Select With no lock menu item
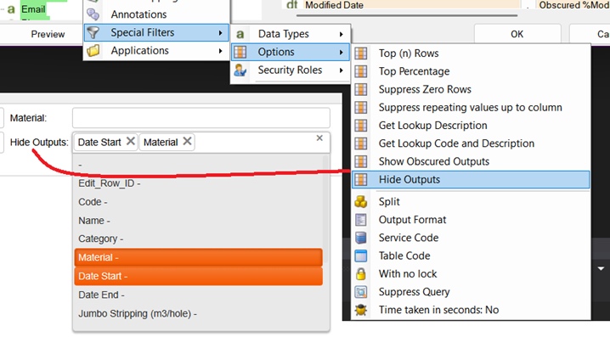Image resolution: width=610 pixels, height=337 pixels. [x=471, y=274]
